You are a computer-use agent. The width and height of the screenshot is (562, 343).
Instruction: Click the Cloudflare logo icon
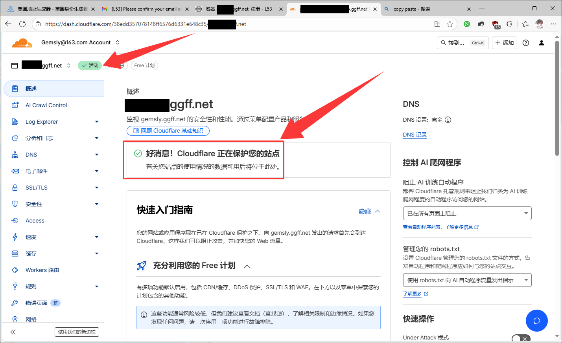22,43
